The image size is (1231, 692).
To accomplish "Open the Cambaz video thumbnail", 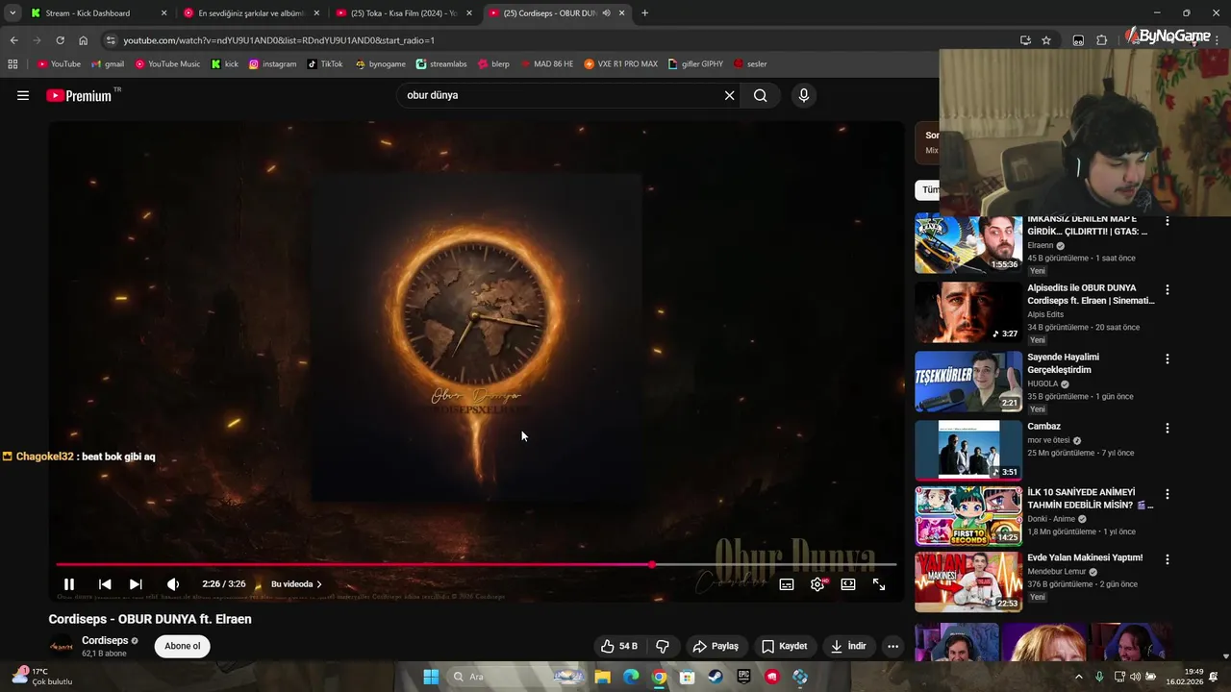I will click(968, 450).
